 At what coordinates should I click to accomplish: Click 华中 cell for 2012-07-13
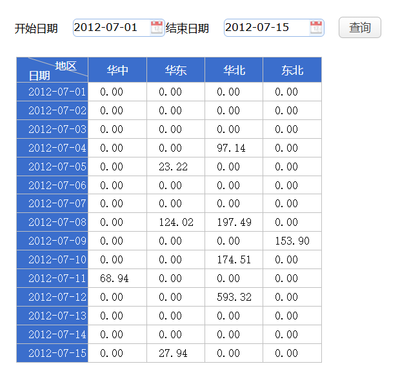pos(117,316)
